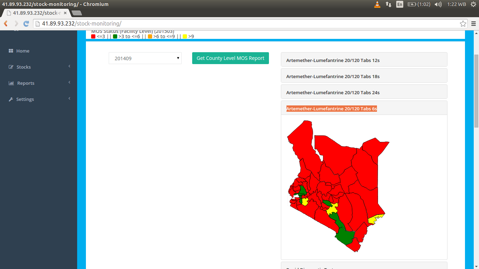Open the battery indicator (1:02)
This screenshot has width=479, height=269.
click(x=419, y=4)
